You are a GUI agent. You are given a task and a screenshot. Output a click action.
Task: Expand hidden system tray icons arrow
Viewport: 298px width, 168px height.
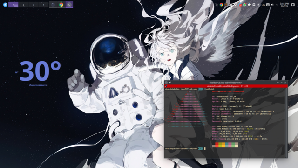pyautogui.click(x=277, y=5)
